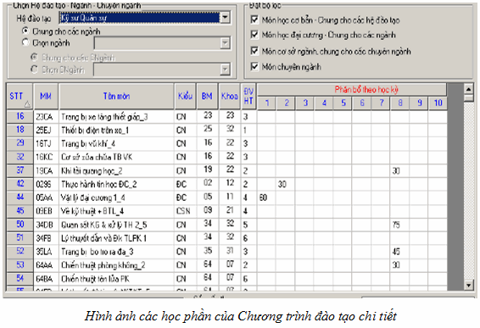Click 'Trang bị vũ khí_4' cell
Viewport: 480px width, 328px height.
[116, 143]
